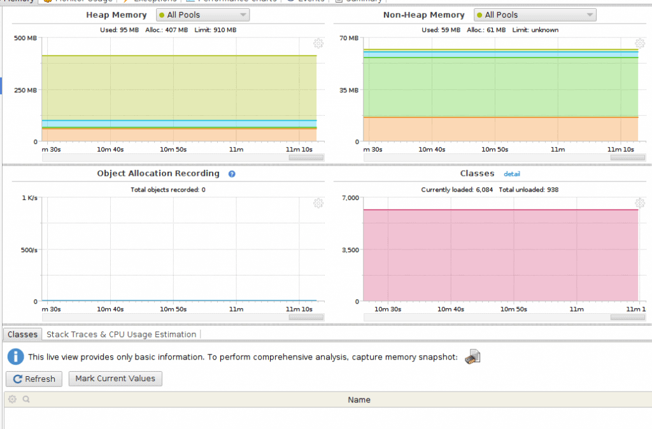Open the Object Allocation Recording settings gear
Screen dimensions: 652x429
318,203
